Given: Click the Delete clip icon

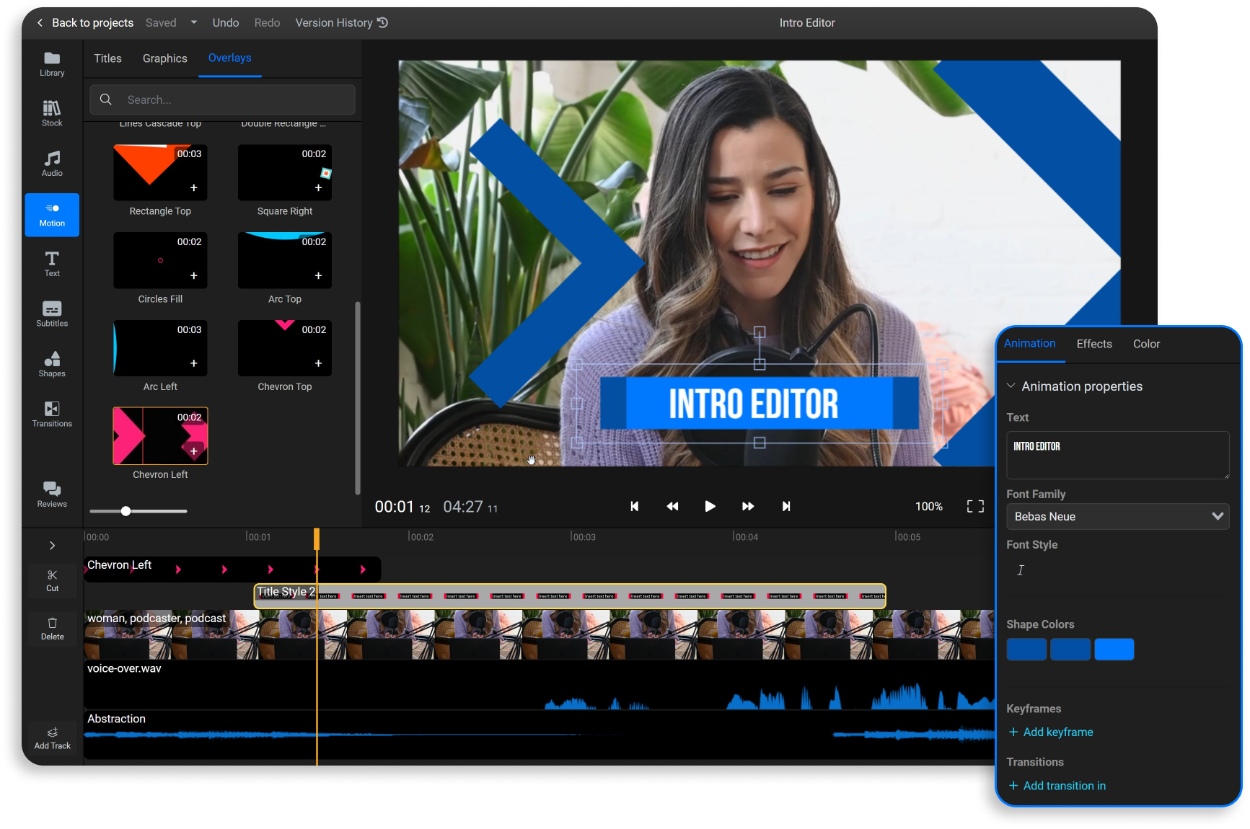Looking at the screenshot, I should 51,628.
